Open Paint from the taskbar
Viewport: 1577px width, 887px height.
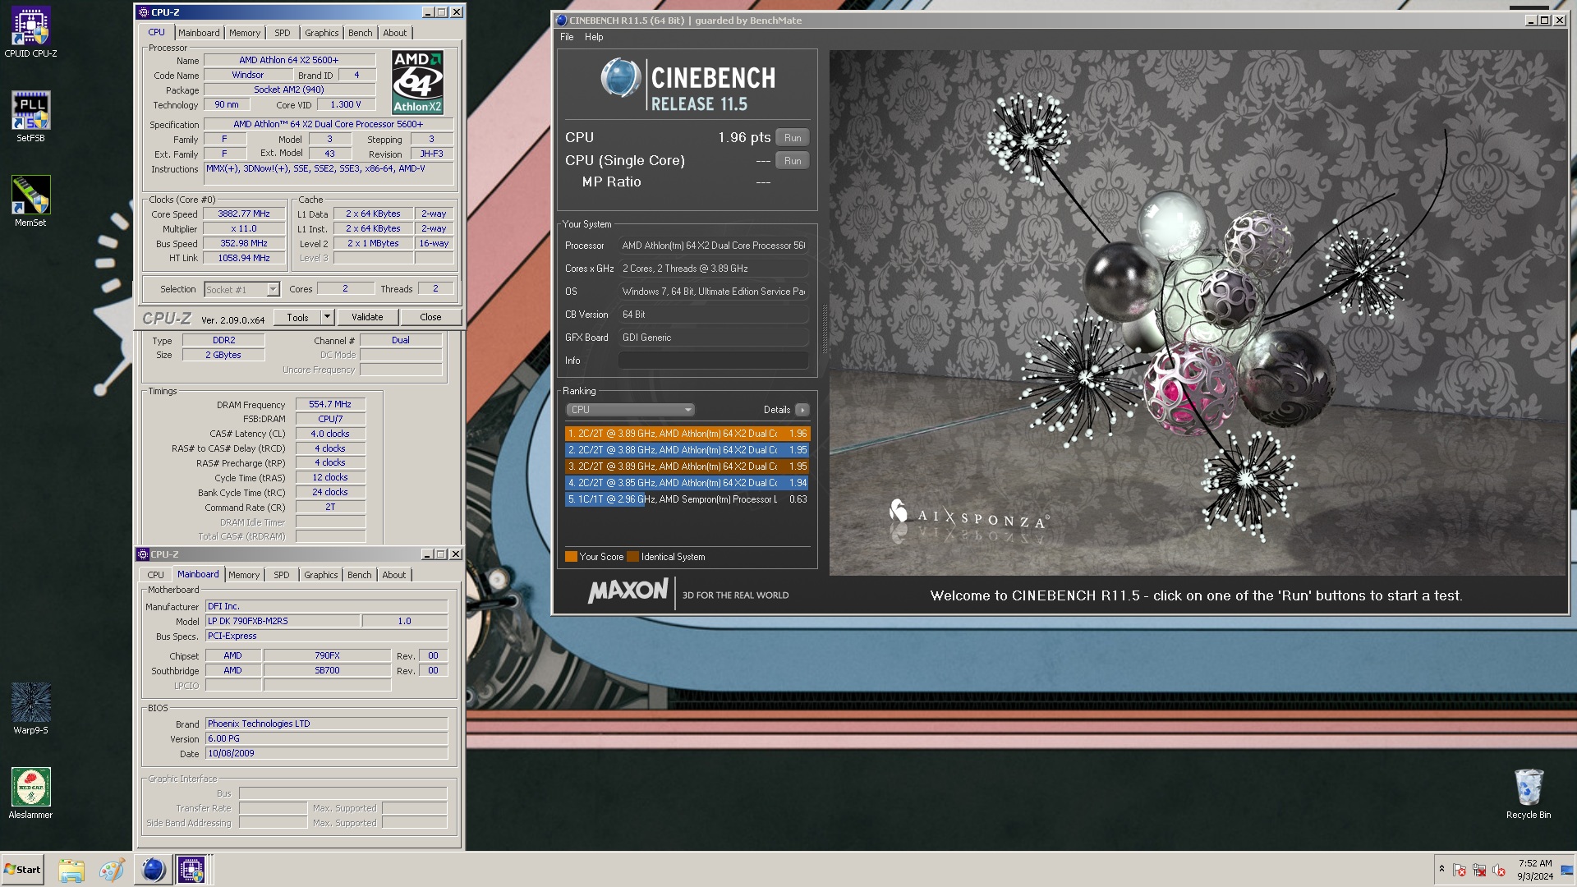coord(112,870)
